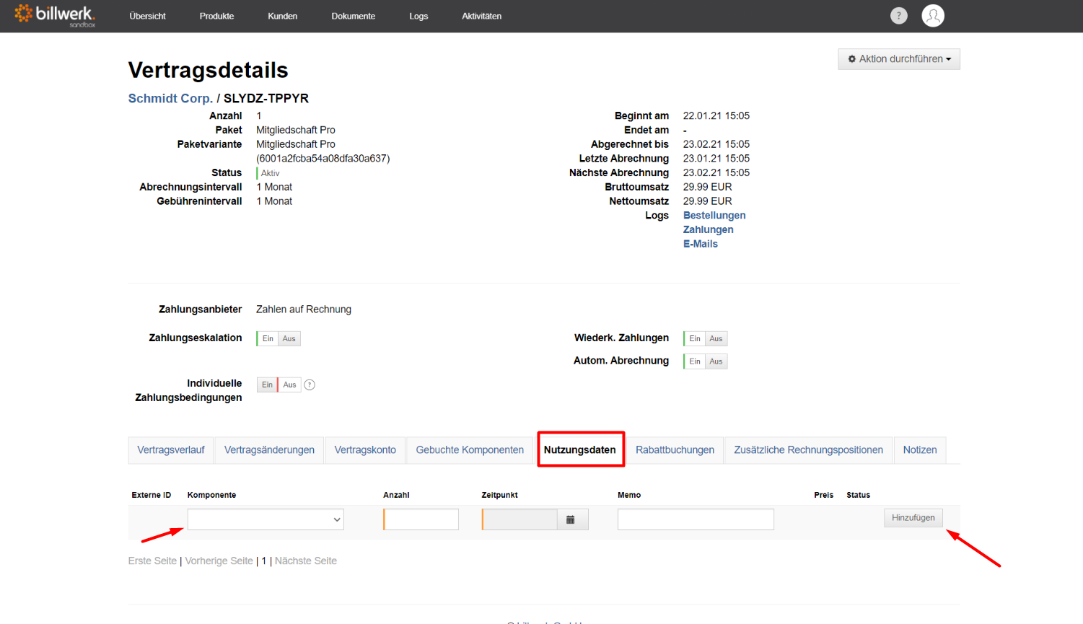This screenshot has width=1083, height=624.
Task: Set Wiederk. Zahlungen to Ein
Action: [x=694, y=338]
